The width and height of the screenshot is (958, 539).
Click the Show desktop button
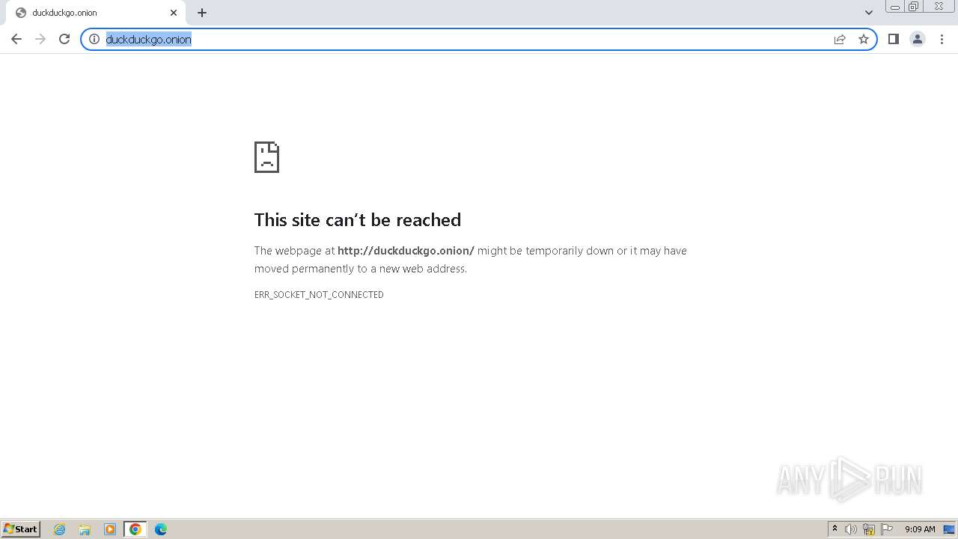tap(950, 529)
